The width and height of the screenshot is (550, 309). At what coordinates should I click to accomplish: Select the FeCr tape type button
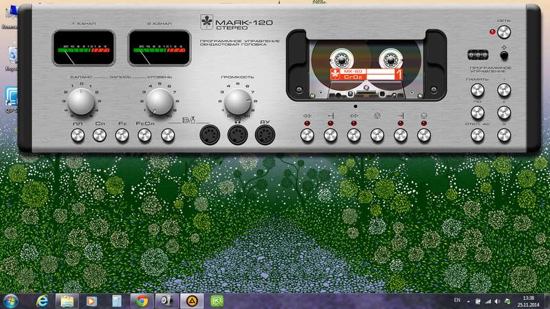click(144, 135)
